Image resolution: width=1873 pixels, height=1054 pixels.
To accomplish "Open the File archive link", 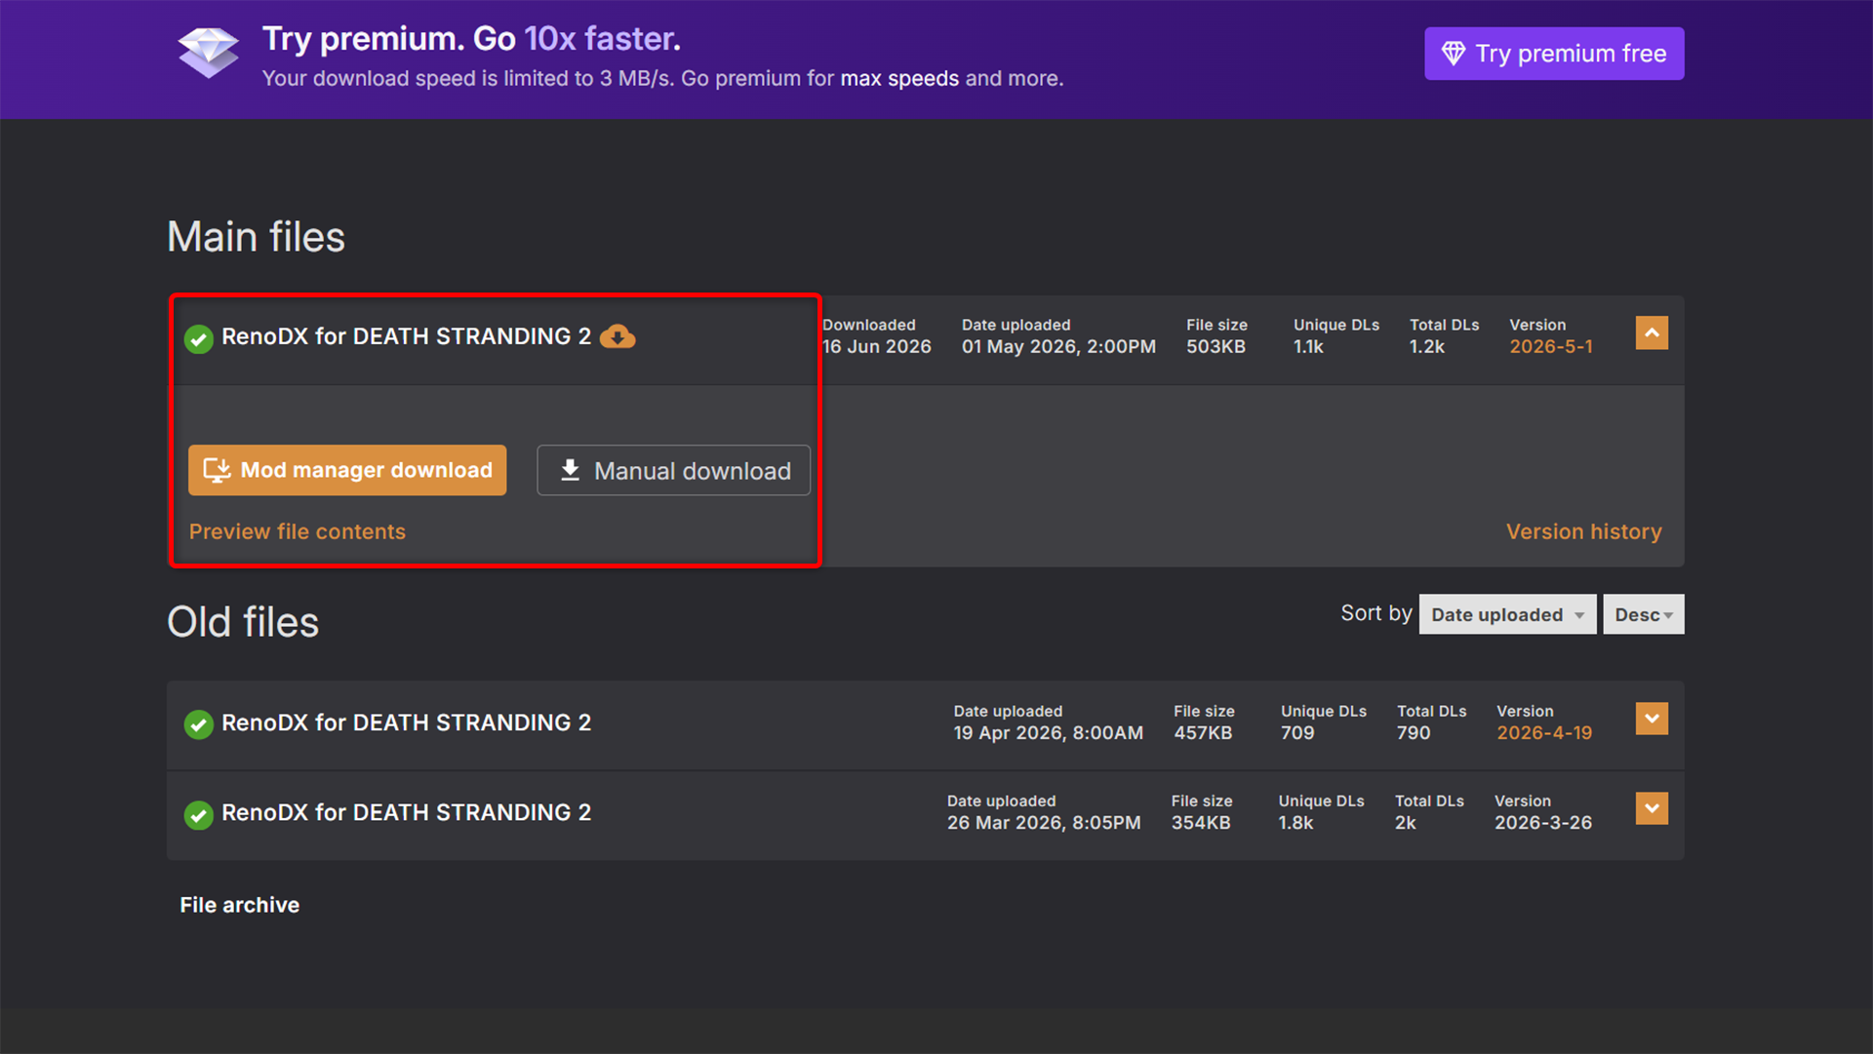I will [x=240, y=905].
